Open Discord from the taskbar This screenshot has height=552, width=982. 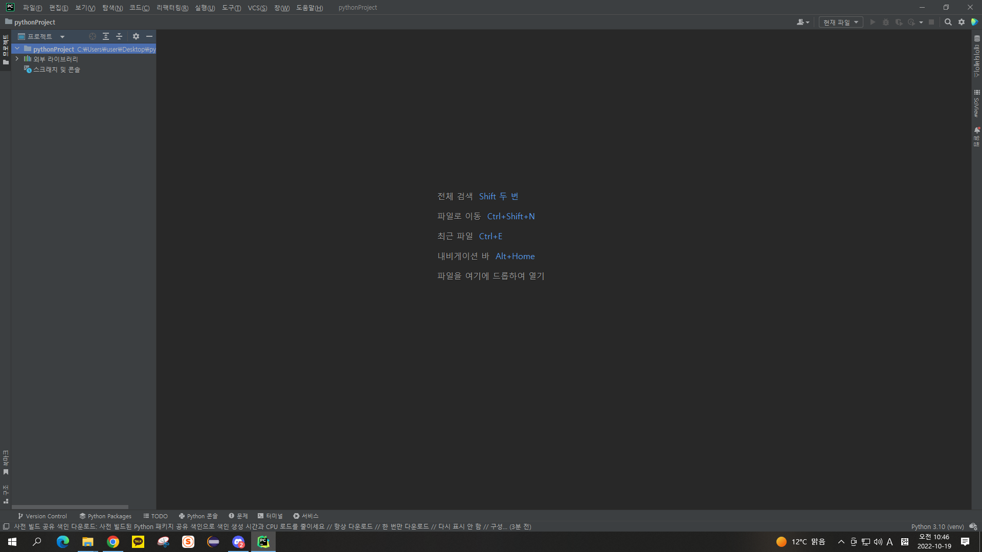click(238, 542)
